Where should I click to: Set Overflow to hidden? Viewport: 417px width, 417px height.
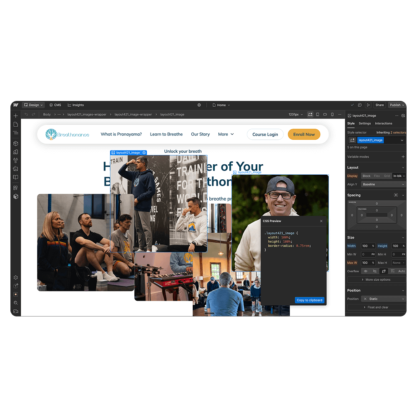pyautogui.click(x=374, y=271)
